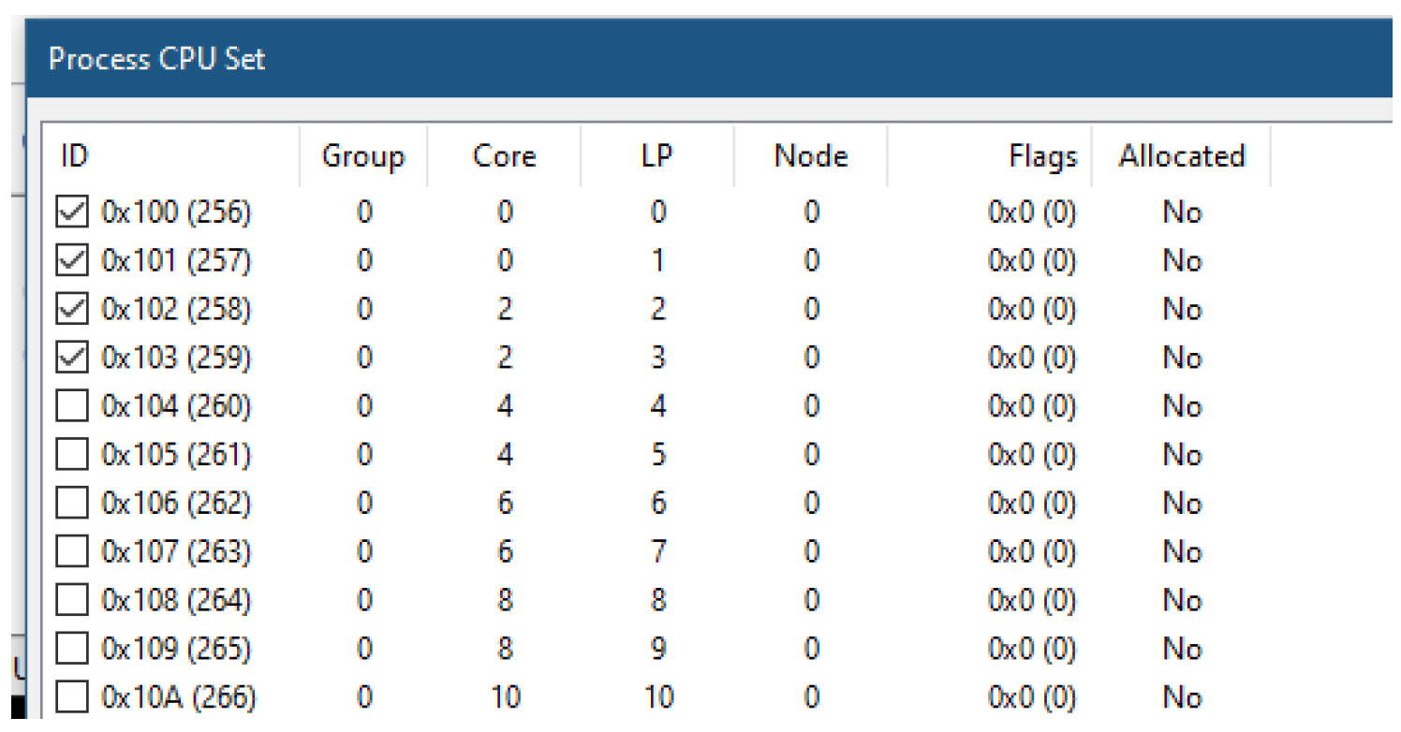
Task: Click the Node column header
Action: point(811,155)
